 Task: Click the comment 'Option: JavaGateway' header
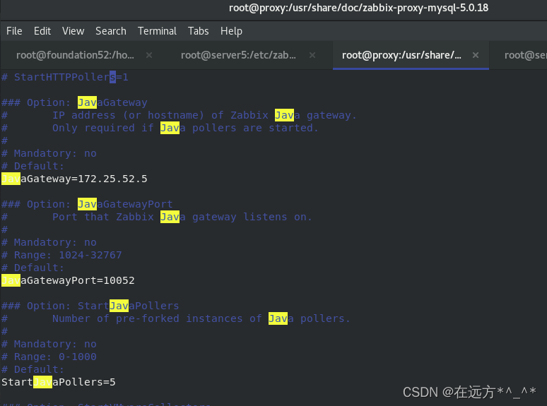click(74, 102)
